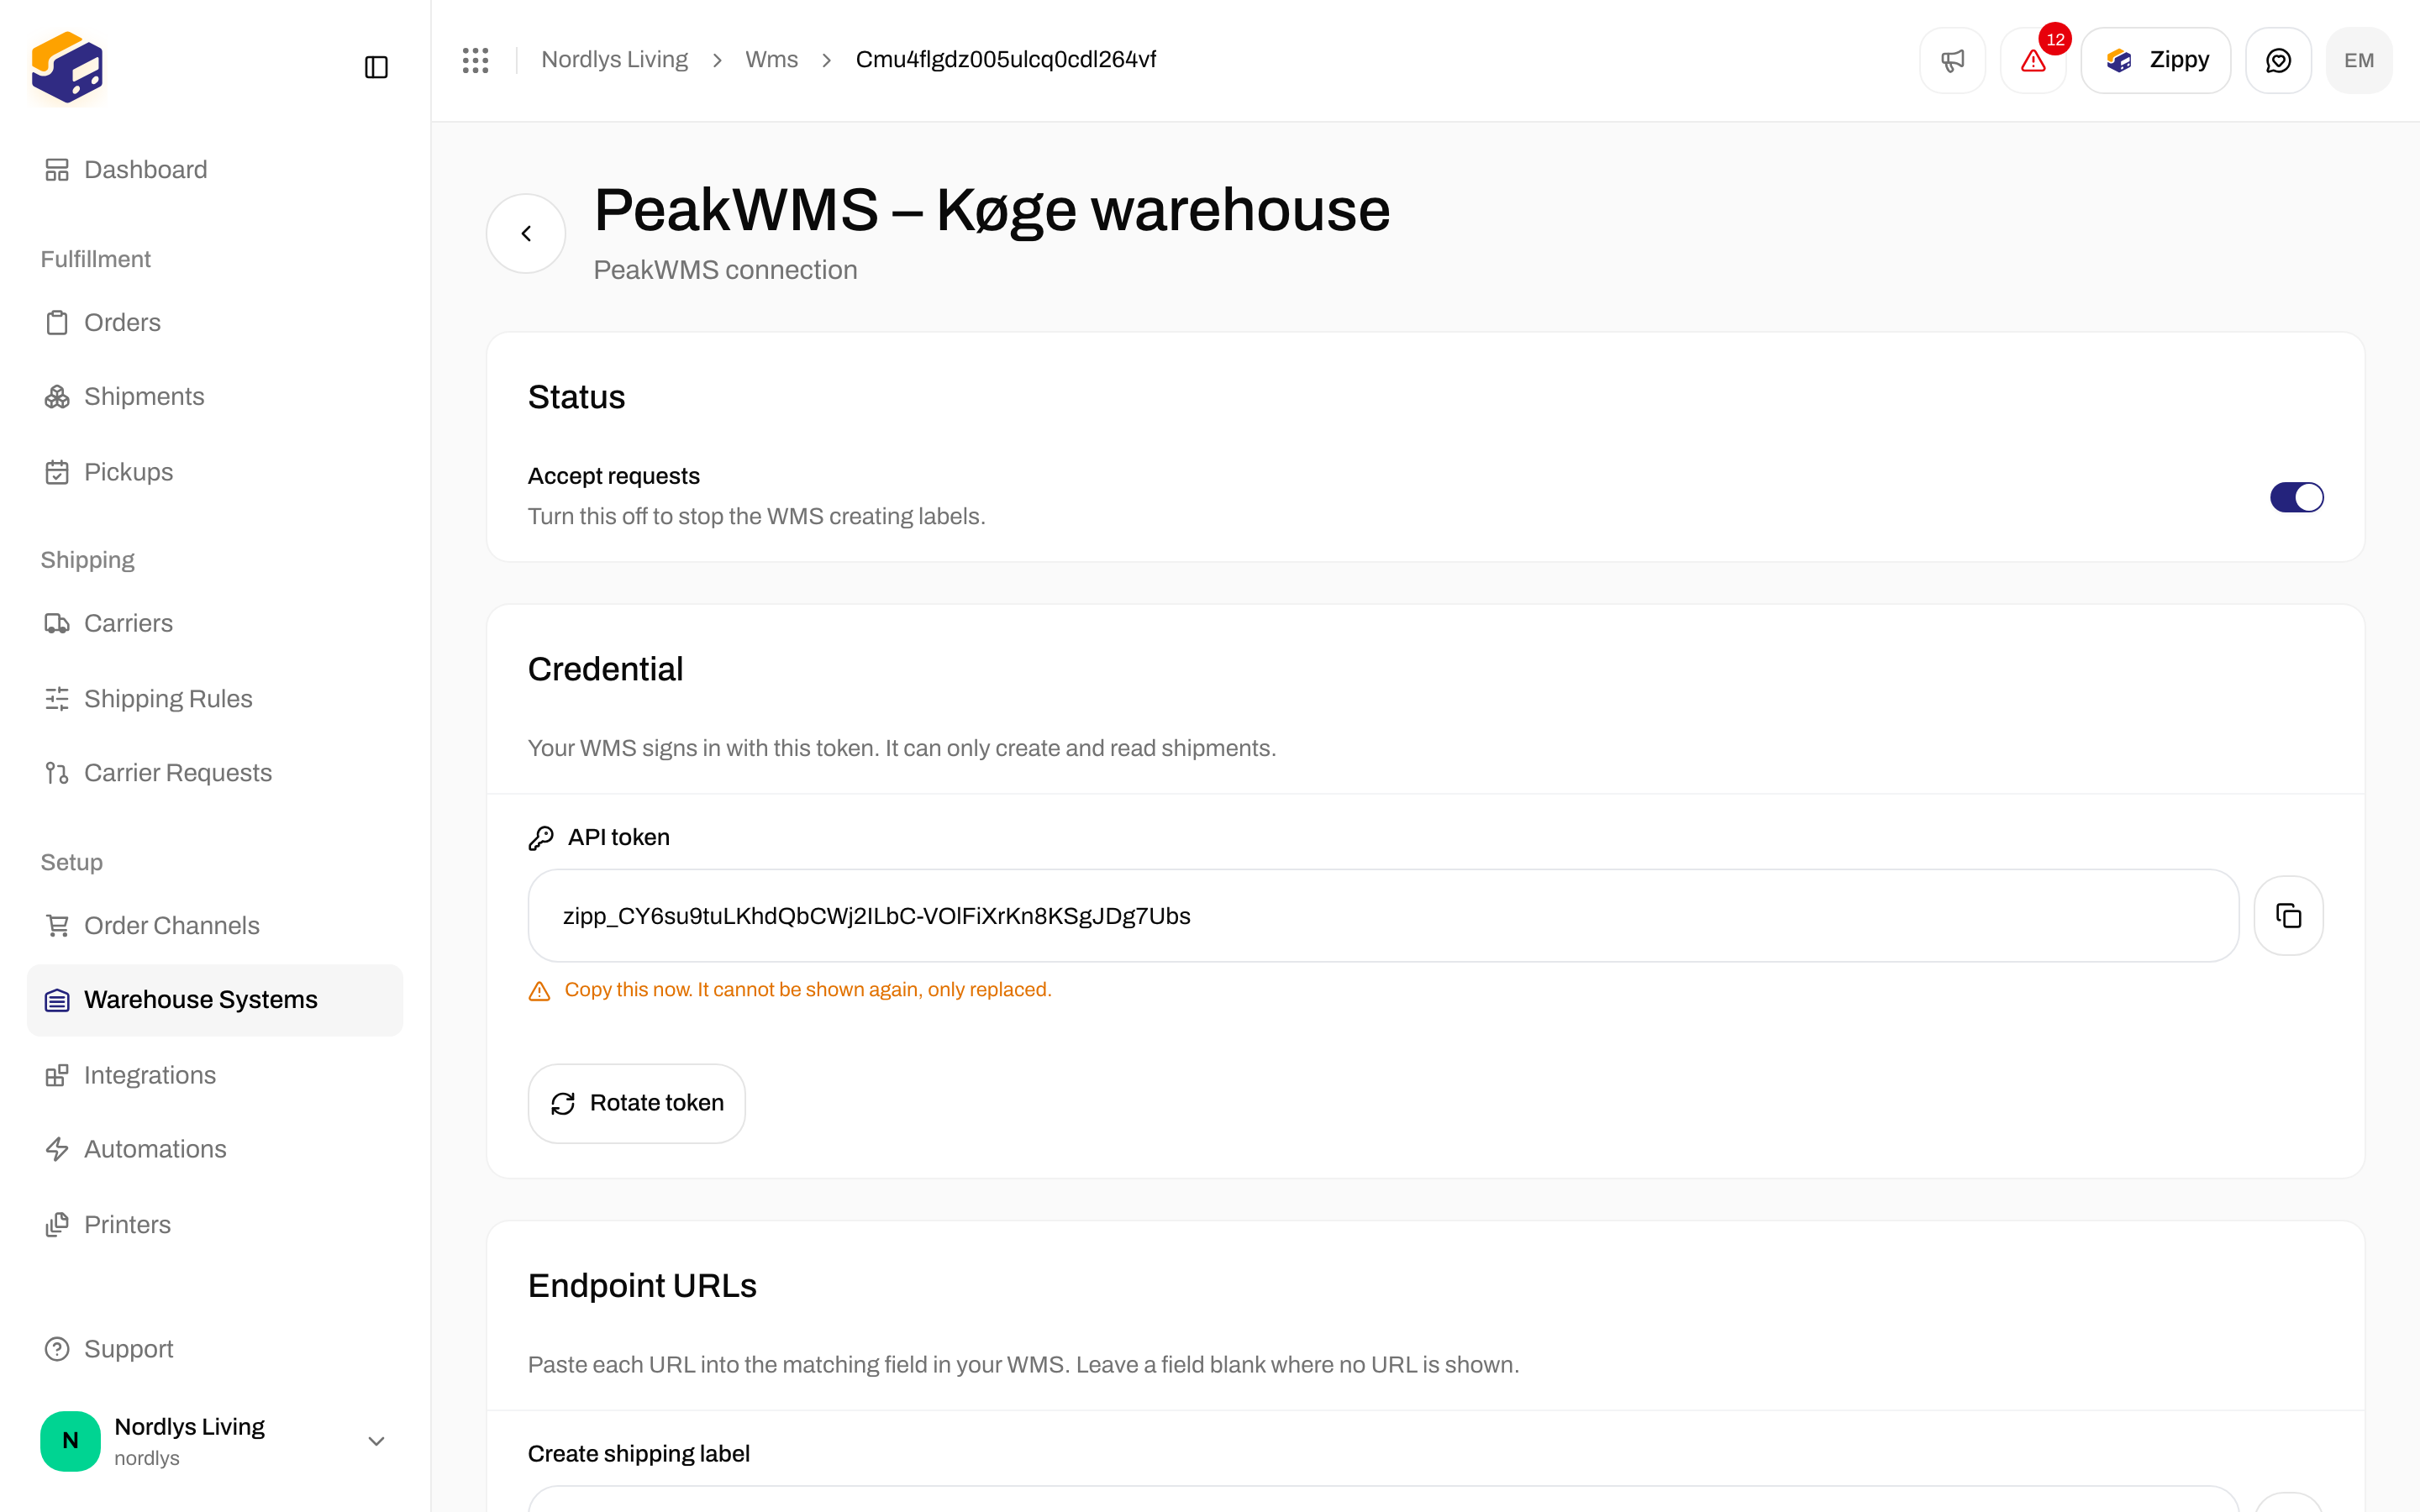Open the Zippy assistant button
2420x1512 pixels.
(x=2155, y=61)
